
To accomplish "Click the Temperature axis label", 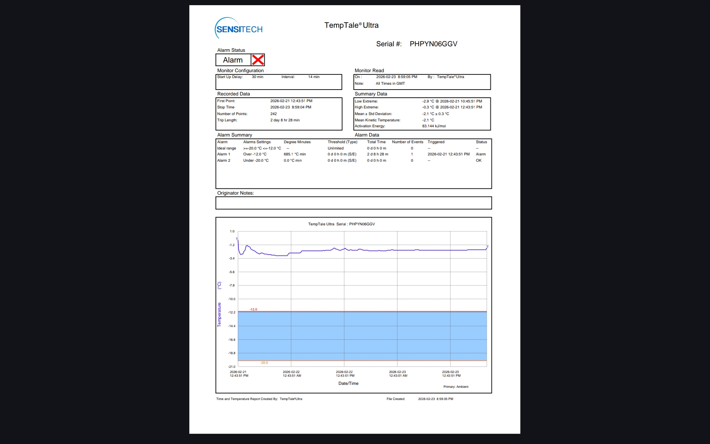I will 219,314.
